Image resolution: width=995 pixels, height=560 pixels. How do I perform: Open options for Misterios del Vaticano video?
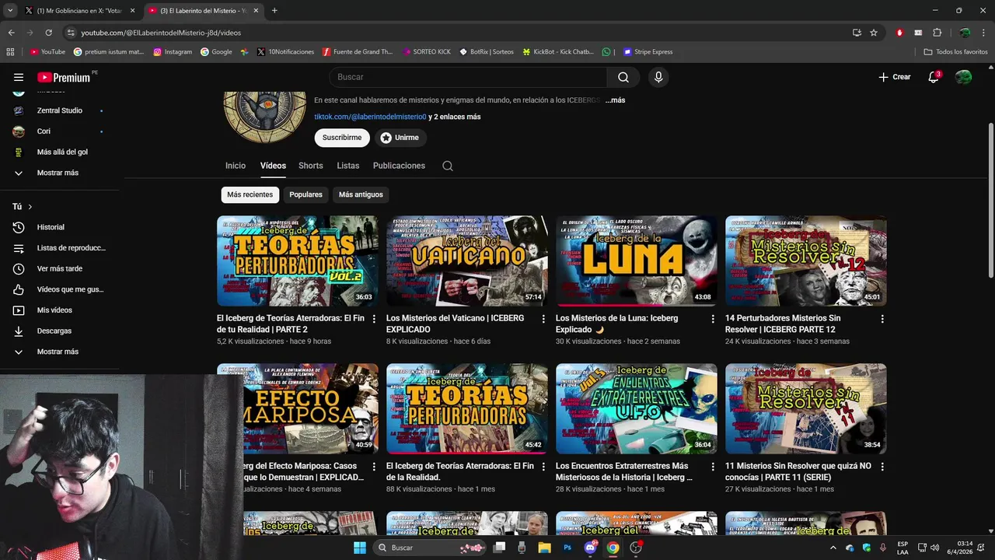(543, 319)
